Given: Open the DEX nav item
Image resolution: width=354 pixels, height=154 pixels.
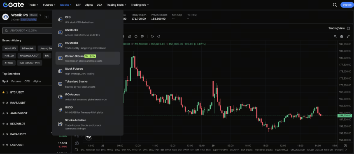Looking at the screenshot, I should click(99, 5).
